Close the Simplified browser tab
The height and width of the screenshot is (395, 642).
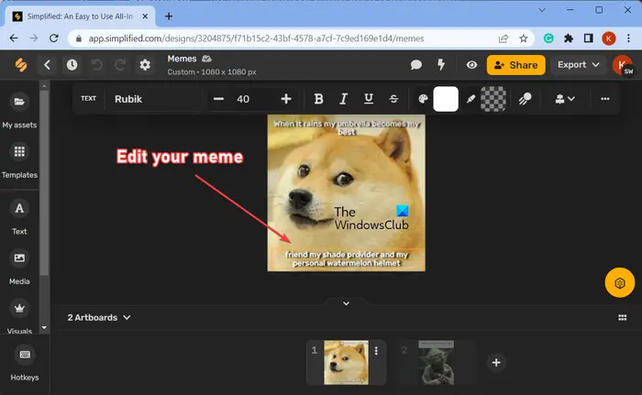point(145,16)
